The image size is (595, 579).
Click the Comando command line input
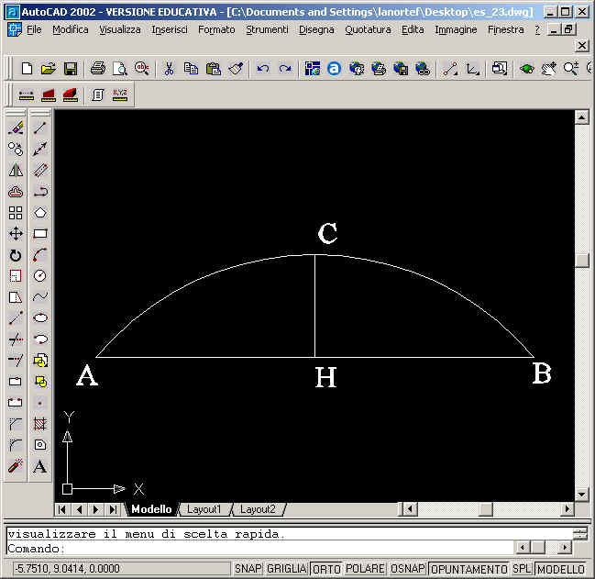coord(260,548)
